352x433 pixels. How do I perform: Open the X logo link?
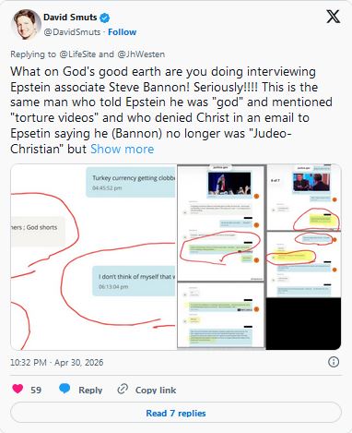point(333,16)
